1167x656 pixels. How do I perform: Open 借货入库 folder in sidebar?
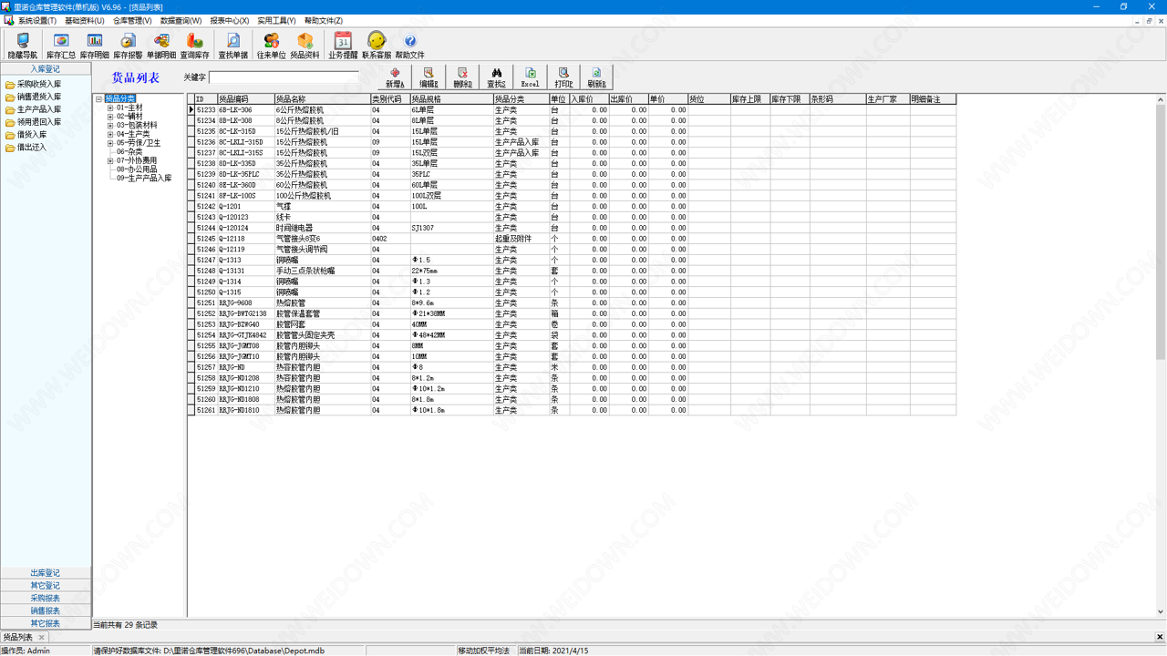click(x=27, y=135)
